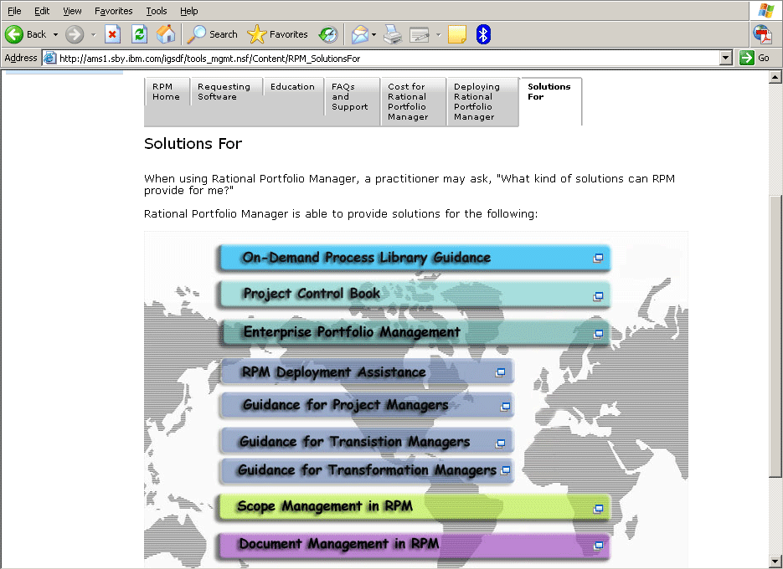Open the View menu
Screen dimensions: 783x569
click(x=72, y=11)
